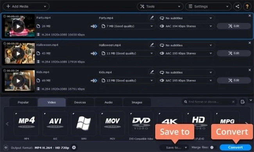Remove Halloween.mp4 from the list
Viewport: 254px width, 152px height.
pyautogui.click(x=250, y=43)
